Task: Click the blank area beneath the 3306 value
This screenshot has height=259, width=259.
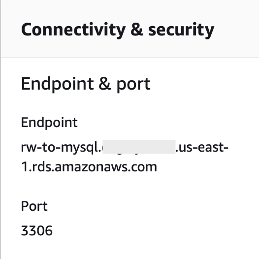Action: [130, 248]
